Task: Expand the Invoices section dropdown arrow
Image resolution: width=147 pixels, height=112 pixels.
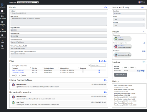Action: tap(146, 62)
